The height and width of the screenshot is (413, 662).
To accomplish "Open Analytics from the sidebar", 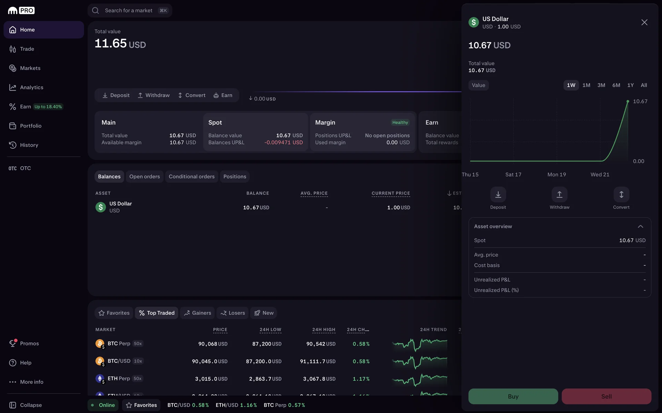I will pyautogui.click(x=31, y=87).
